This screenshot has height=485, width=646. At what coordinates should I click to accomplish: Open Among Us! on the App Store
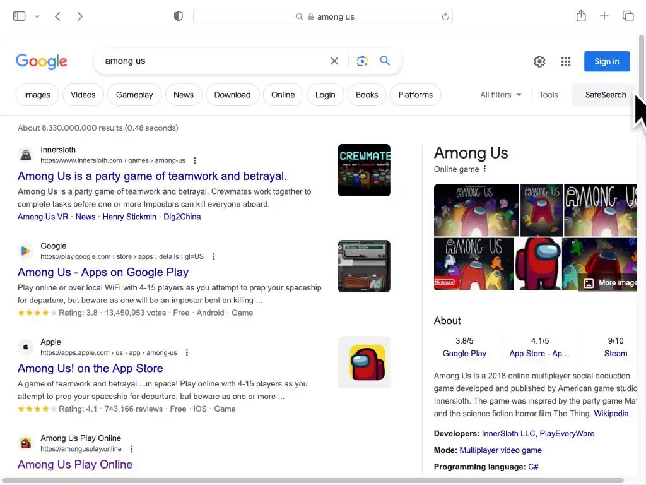click(90, 368)
